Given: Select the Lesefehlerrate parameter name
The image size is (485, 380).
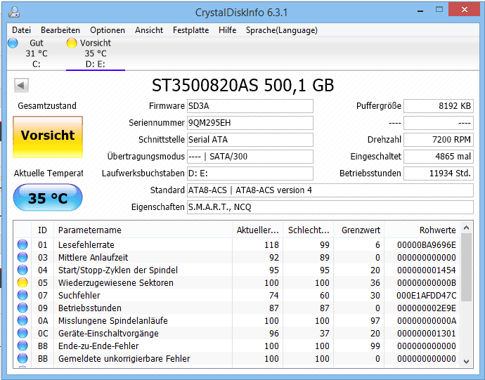Looking at the screenshot, I should pos(86,245).
